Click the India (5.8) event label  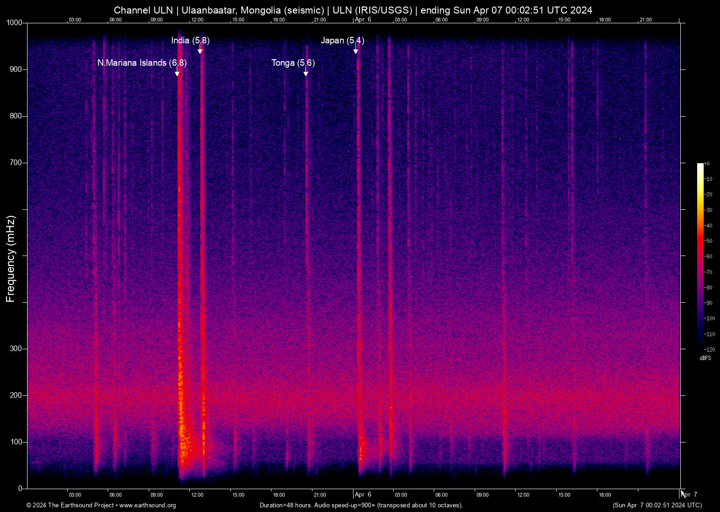point(190,41)
